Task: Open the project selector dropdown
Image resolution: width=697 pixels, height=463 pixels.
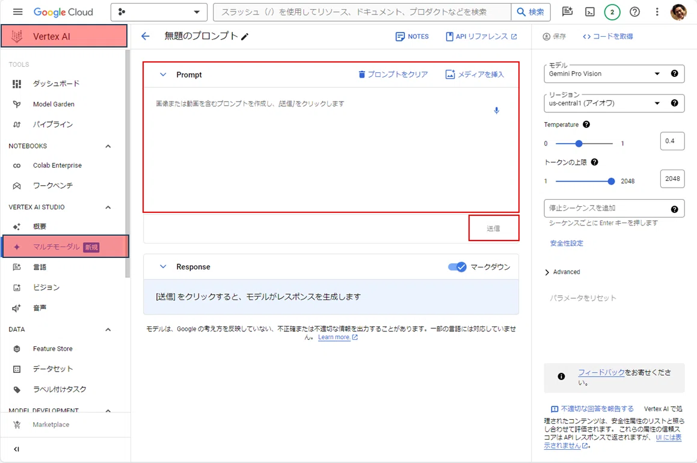Action: click(159, 12)
